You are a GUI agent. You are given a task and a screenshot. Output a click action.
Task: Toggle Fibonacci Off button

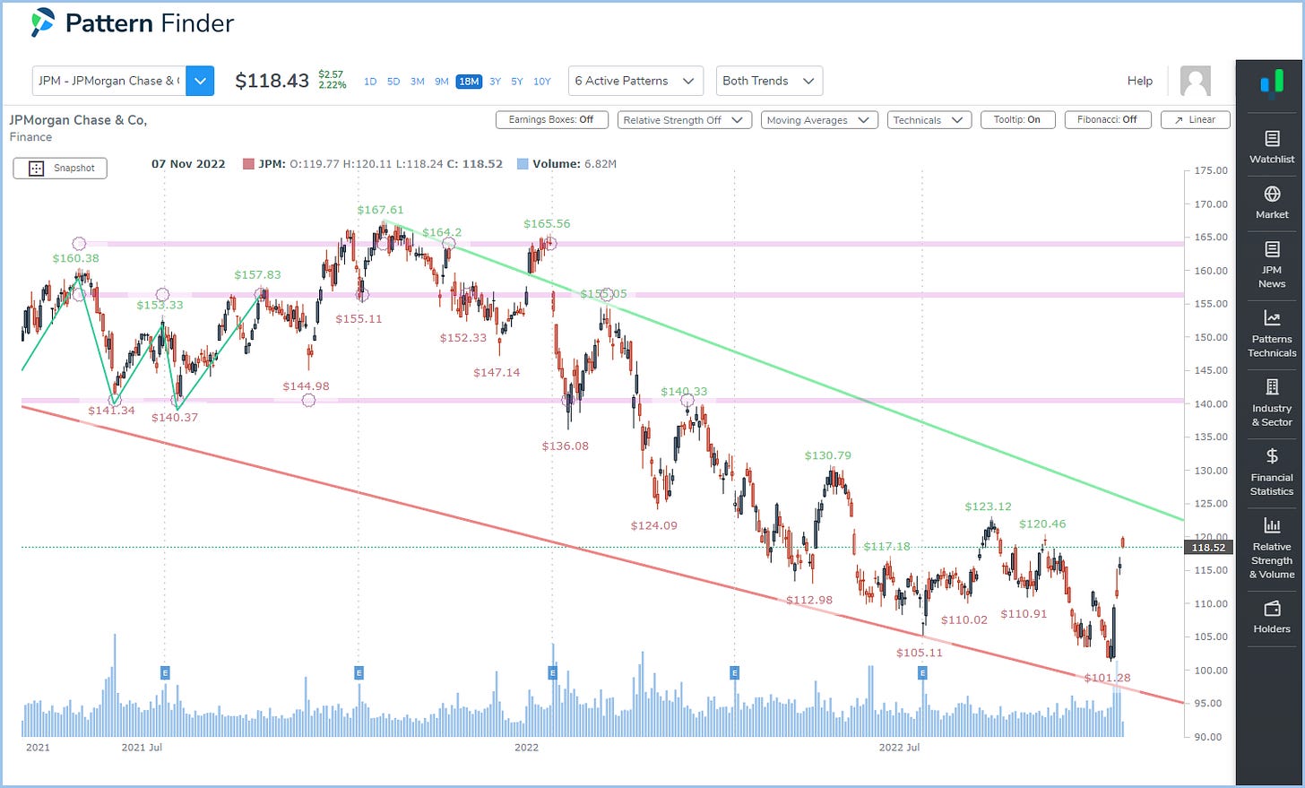coord(1107,119)
